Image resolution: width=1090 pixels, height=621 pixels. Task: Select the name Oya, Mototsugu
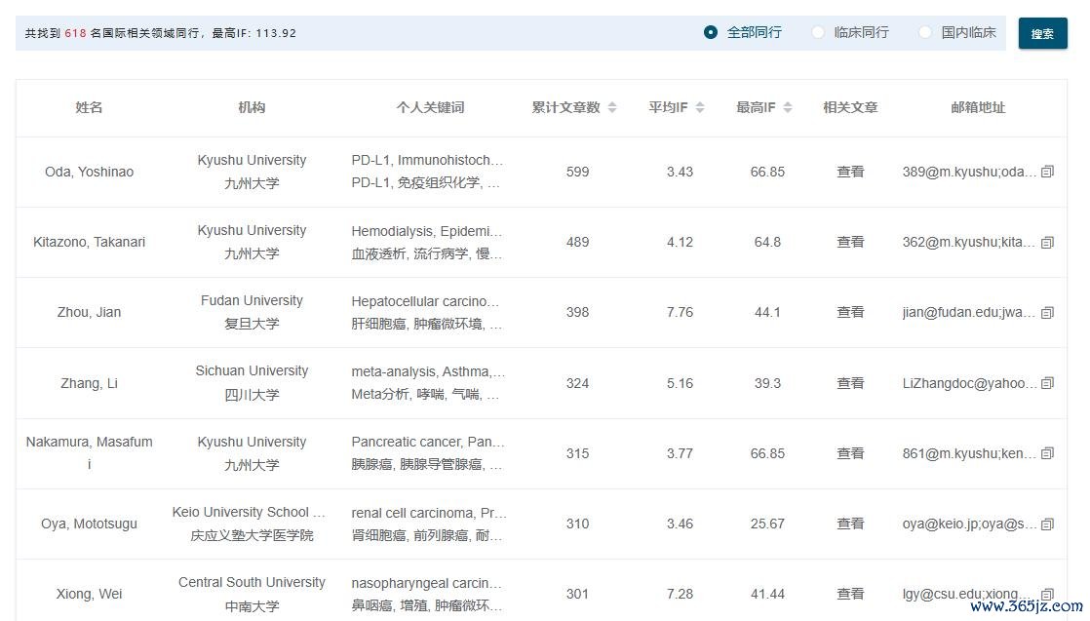point(89,524)
